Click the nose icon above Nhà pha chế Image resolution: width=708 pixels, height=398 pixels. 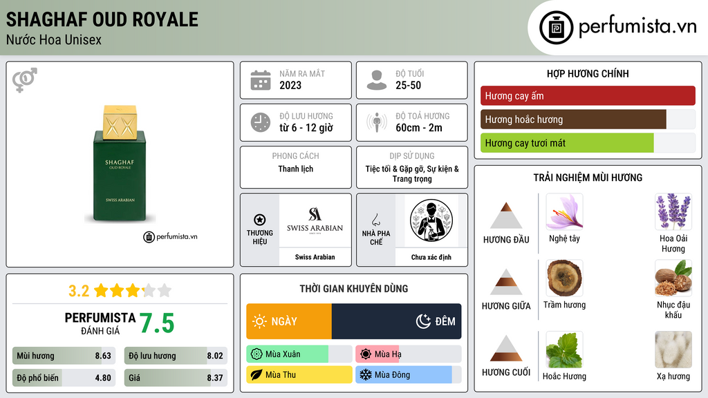[375, 220]
